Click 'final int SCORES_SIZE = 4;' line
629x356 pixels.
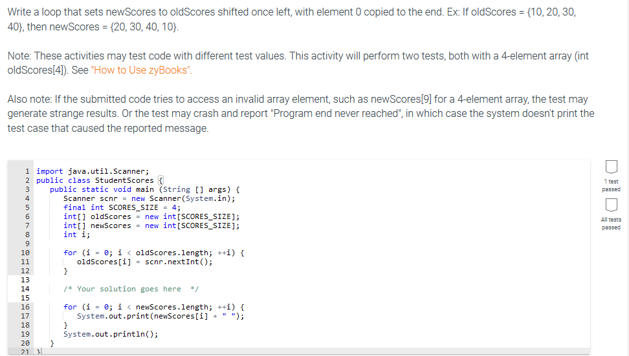pyautogui.click(x=122, y=207)
